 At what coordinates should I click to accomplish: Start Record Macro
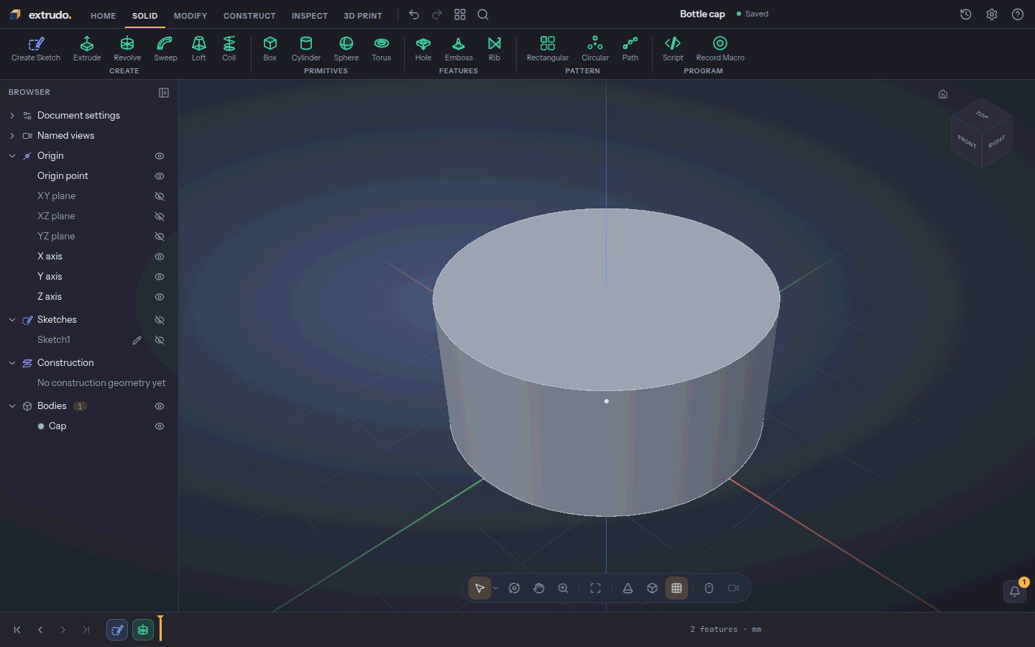720,49
